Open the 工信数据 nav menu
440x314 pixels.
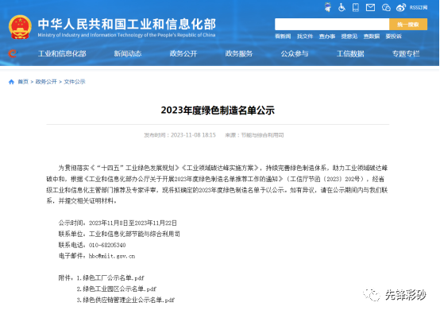pyautogui.click(x=350, y=53)
